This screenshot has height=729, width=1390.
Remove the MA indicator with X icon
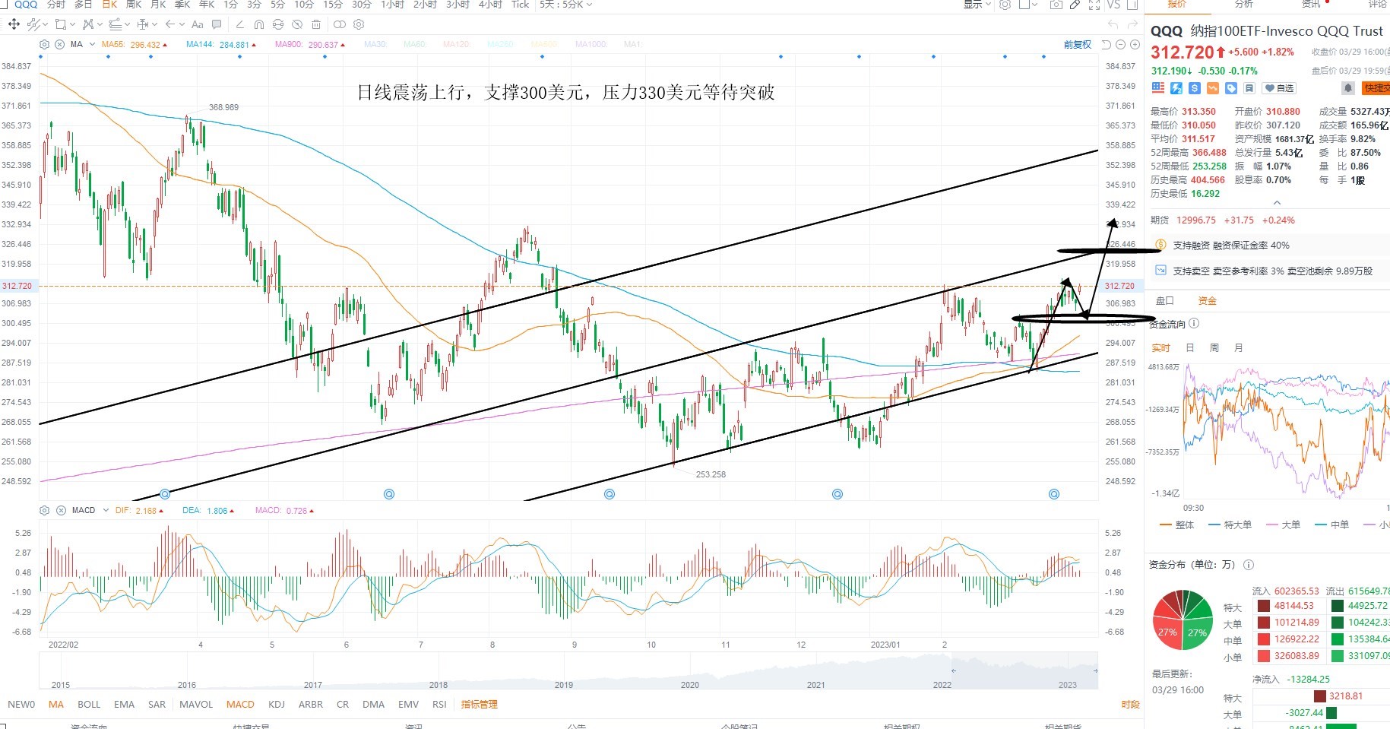click(60, 44)
